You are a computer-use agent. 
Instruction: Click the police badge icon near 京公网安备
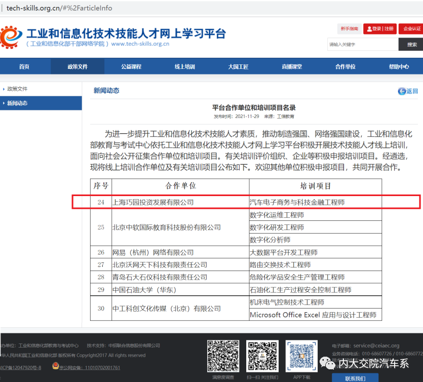[x=56, y=366]
